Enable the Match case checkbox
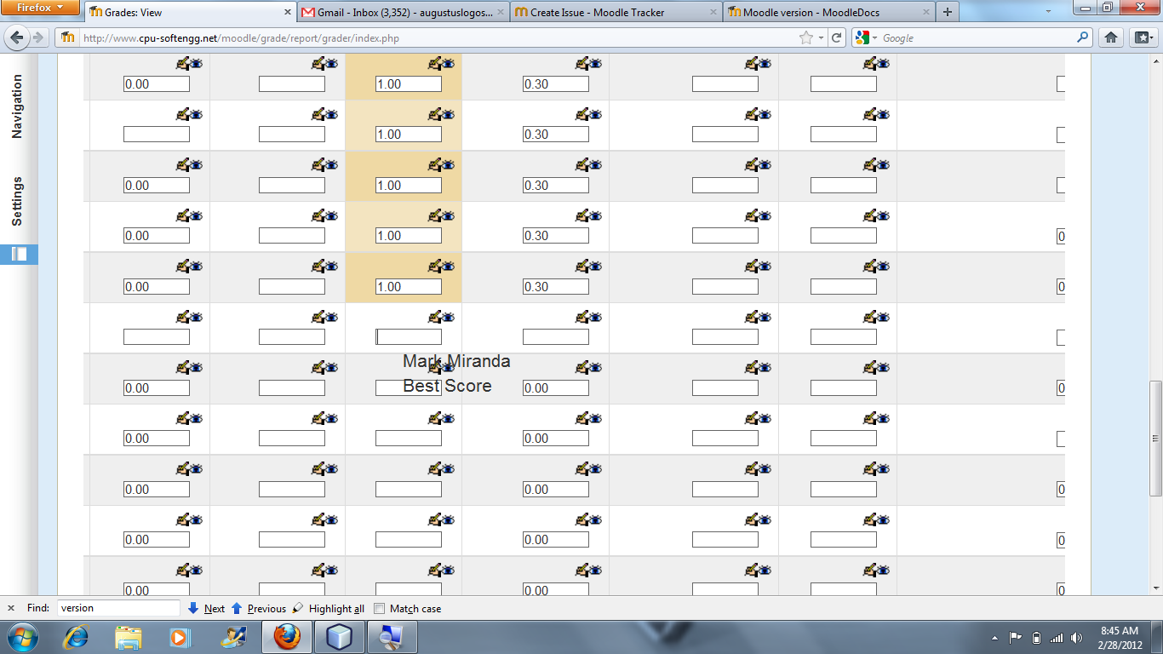1163x654 pixels. pyautogui.click(x=381, y=609)
